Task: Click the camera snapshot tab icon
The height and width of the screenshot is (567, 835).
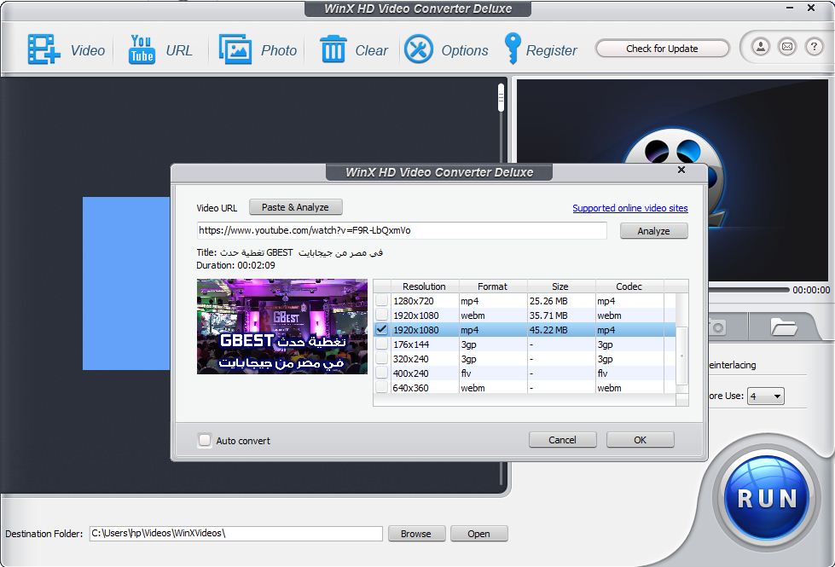Action: (717, 327)
